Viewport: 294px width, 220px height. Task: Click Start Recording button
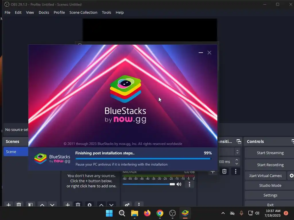pos(270,165)
